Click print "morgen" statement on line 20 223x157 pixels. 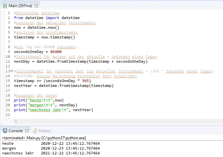point(46,105)
